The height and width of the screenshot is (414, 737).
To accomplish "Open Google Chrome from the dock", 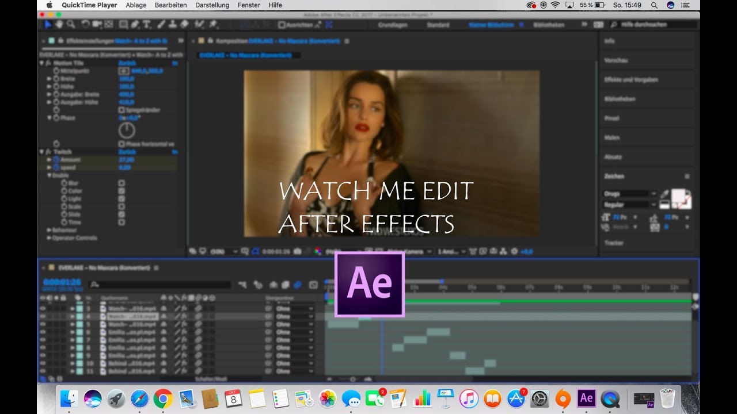I will [163, 398].
